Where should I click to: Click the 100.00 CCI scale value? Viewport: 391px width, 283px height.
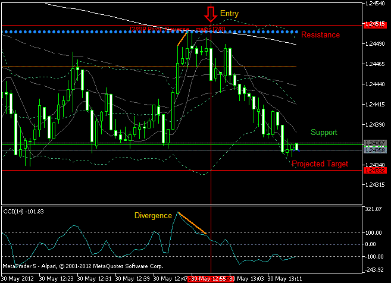[373, 232]
